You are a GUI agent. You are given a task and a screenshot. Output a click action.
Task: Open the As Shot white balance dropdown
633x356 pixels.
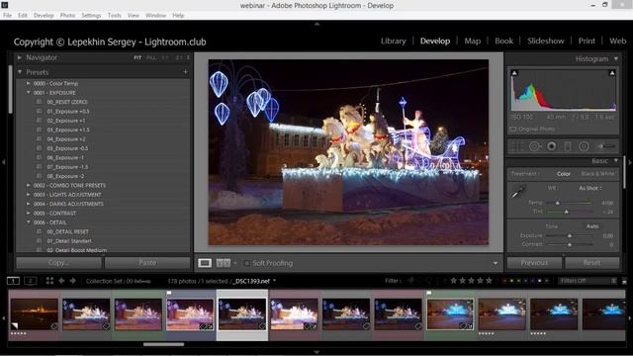[590, 188]
